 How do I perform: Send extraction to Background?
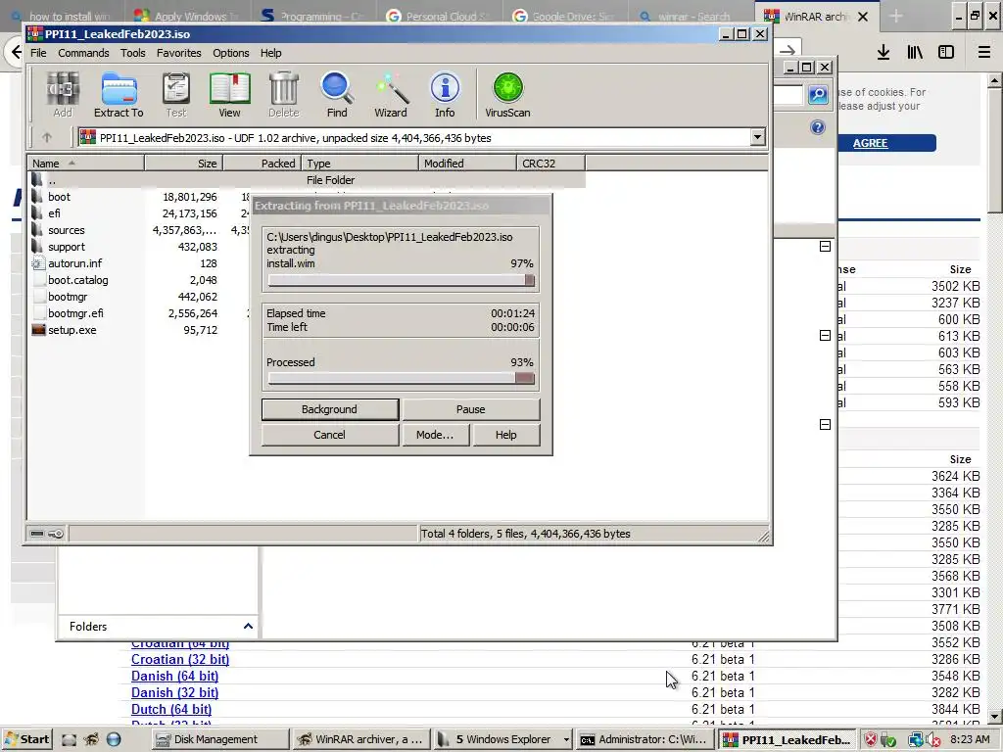(330, 409)
